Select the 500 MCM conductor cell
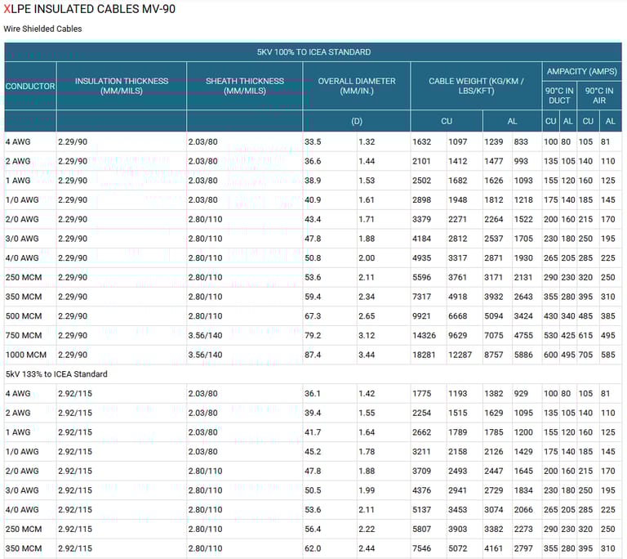Screen dimensions: 627x559 pyautogui.click(x=24, y=316)
